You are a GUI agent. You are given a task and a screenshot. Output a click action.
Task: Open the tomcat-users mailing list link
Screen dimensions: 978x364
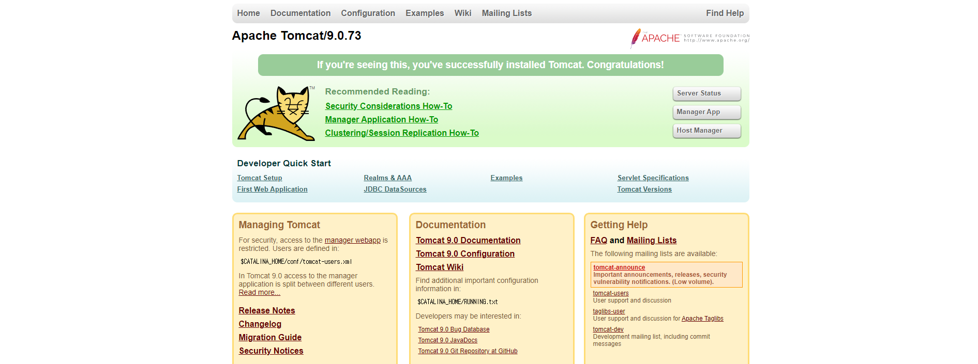coord(611,293)
